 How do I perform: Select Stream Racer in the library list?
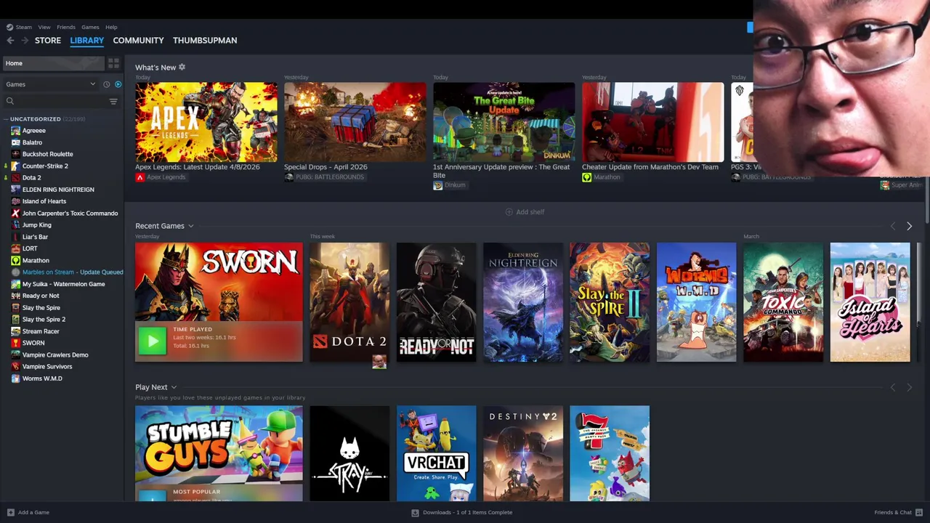41,331
